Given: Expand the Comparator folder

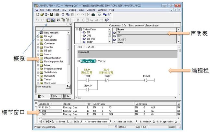Looking at the screenshot, I should [x=38, y=40].
